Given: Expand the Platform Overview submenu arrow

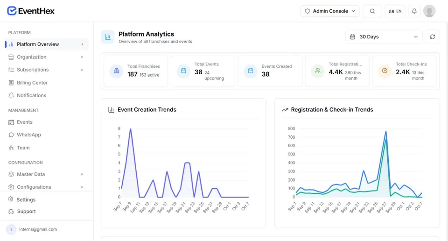Looking at the screenshot, I should [82, 44].
